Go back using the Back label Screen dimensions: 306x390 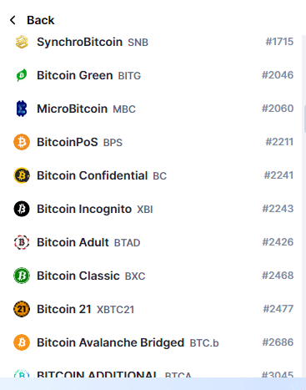(41, 20)
